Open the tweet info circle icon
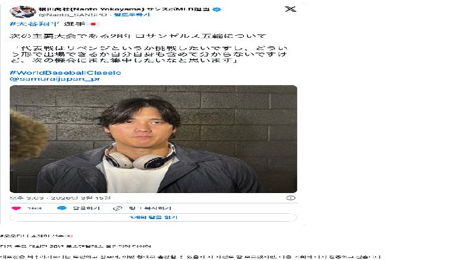The height and width of the screenshot is (260, 455). 291,198
